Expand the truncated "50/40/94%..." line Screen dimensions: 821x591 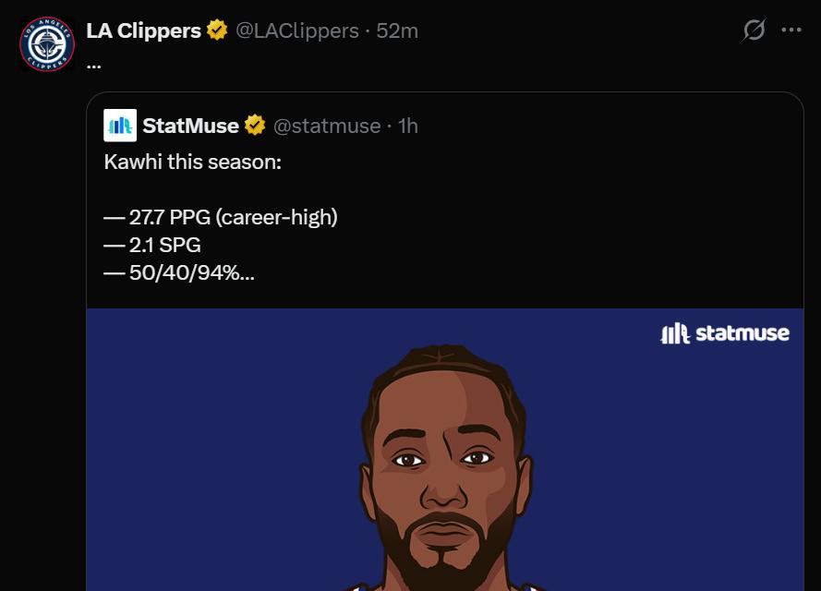[x=190, y=273]
